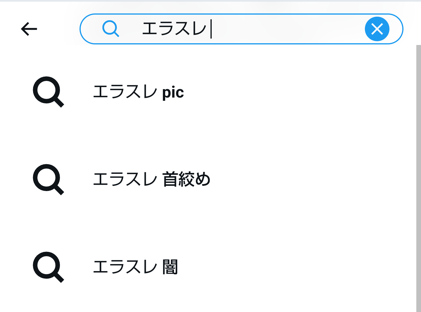Click magnifier icon beside エラスレ pic

(x=48, y=92)
